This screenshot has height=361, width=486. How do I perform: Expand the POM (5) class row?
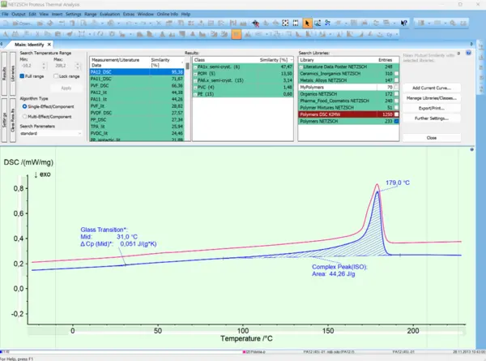point(195,74)
